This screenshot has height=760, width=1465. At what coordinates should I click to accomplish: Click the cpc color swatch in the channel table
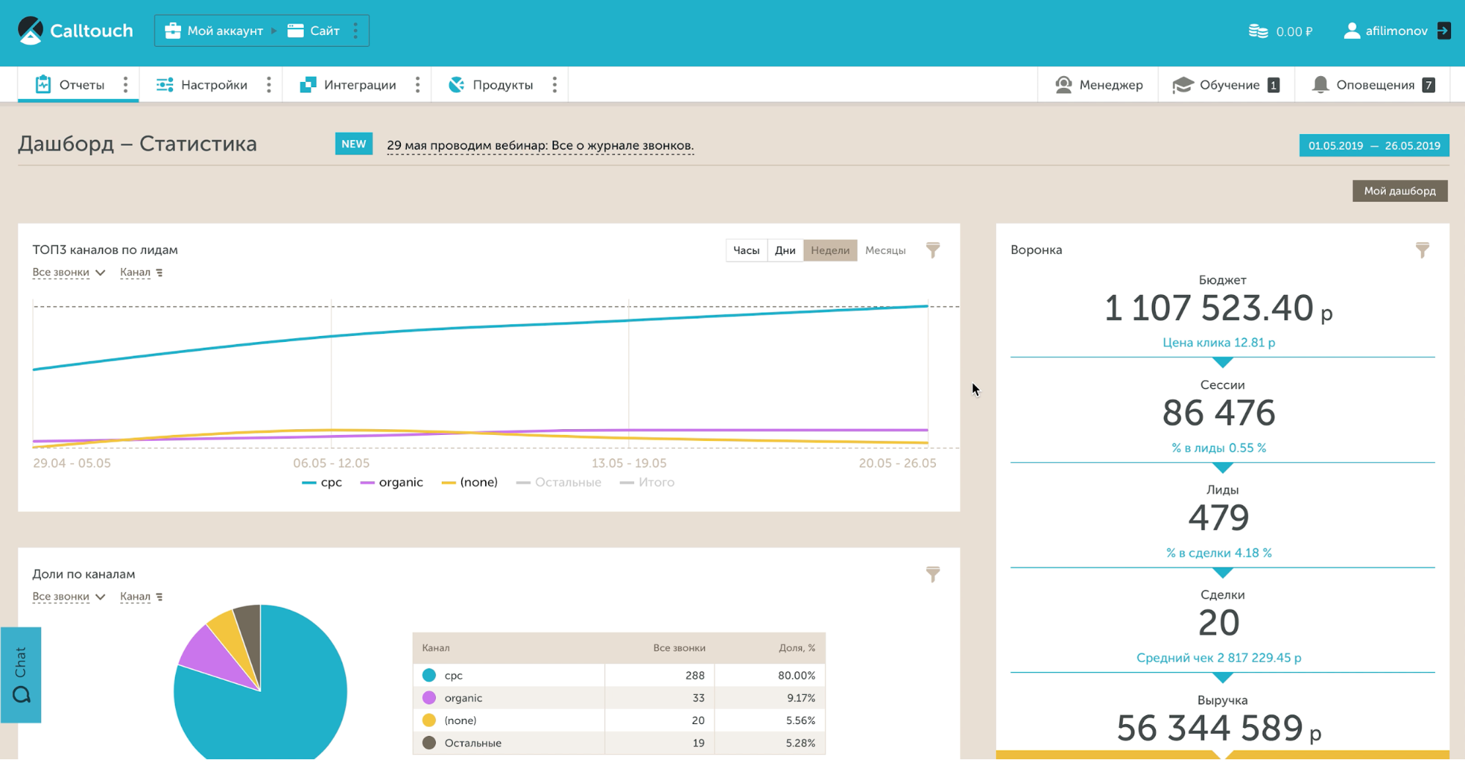pyautogui.click(x=429, y=675)
